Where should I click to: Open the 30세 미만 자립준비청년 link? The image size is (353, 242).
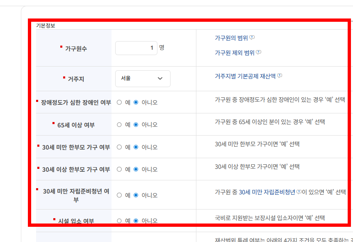point(267,192)
